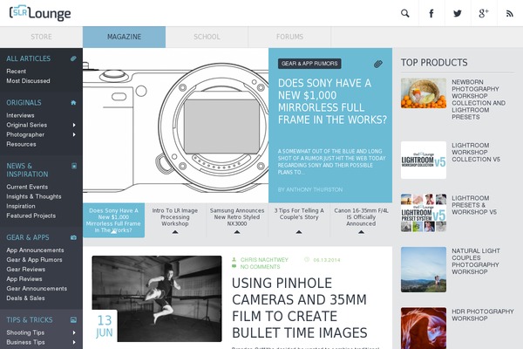
Task: Switch to the School tab
Action: pyautogui.click(x=207, y=37)
